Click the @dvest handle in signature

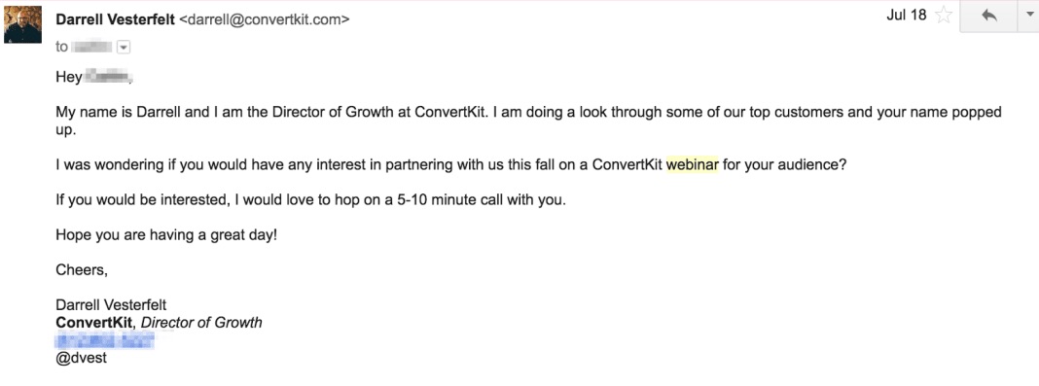pyautogui.click(x=81, y=358)
